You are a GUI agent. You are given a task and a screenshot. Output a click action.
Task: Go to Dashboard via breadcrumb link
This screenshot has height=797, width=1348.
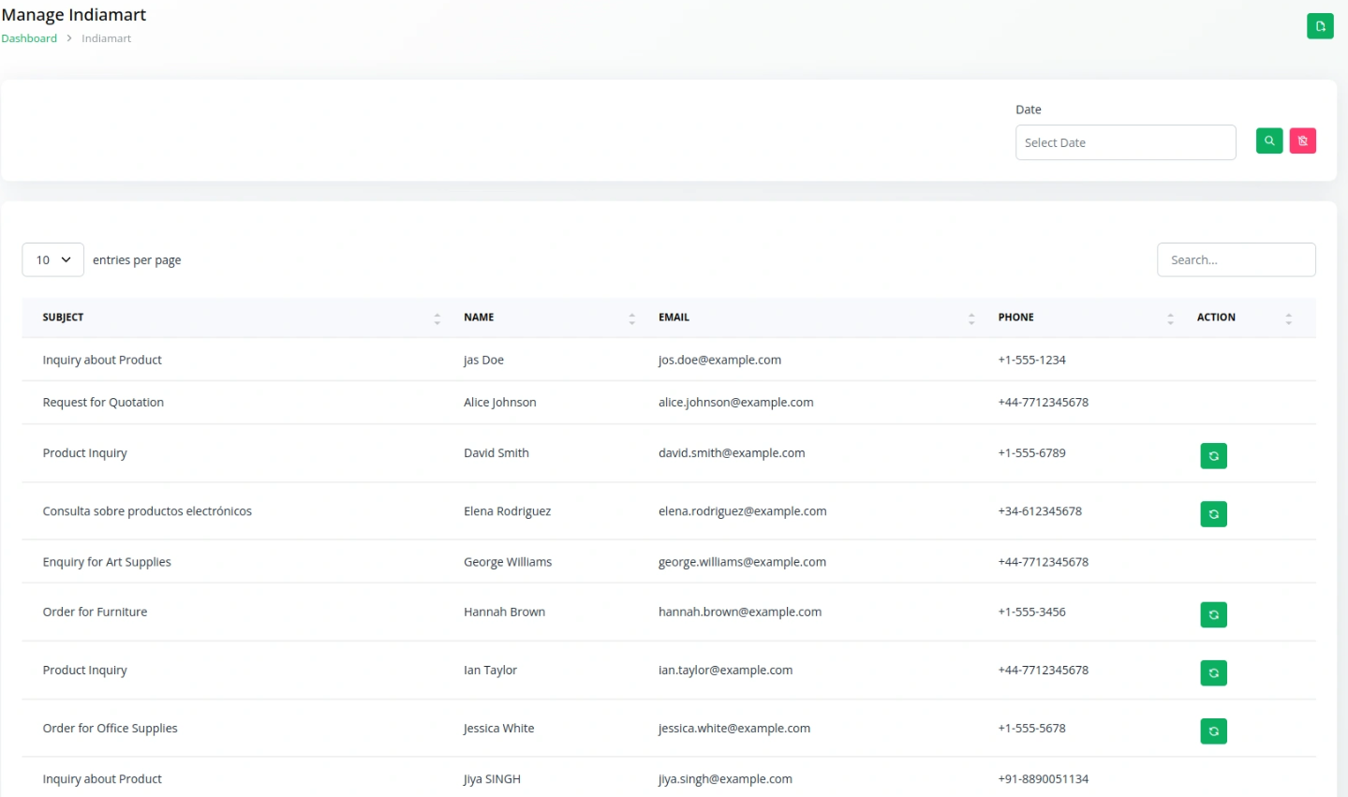tap(29, 38)
